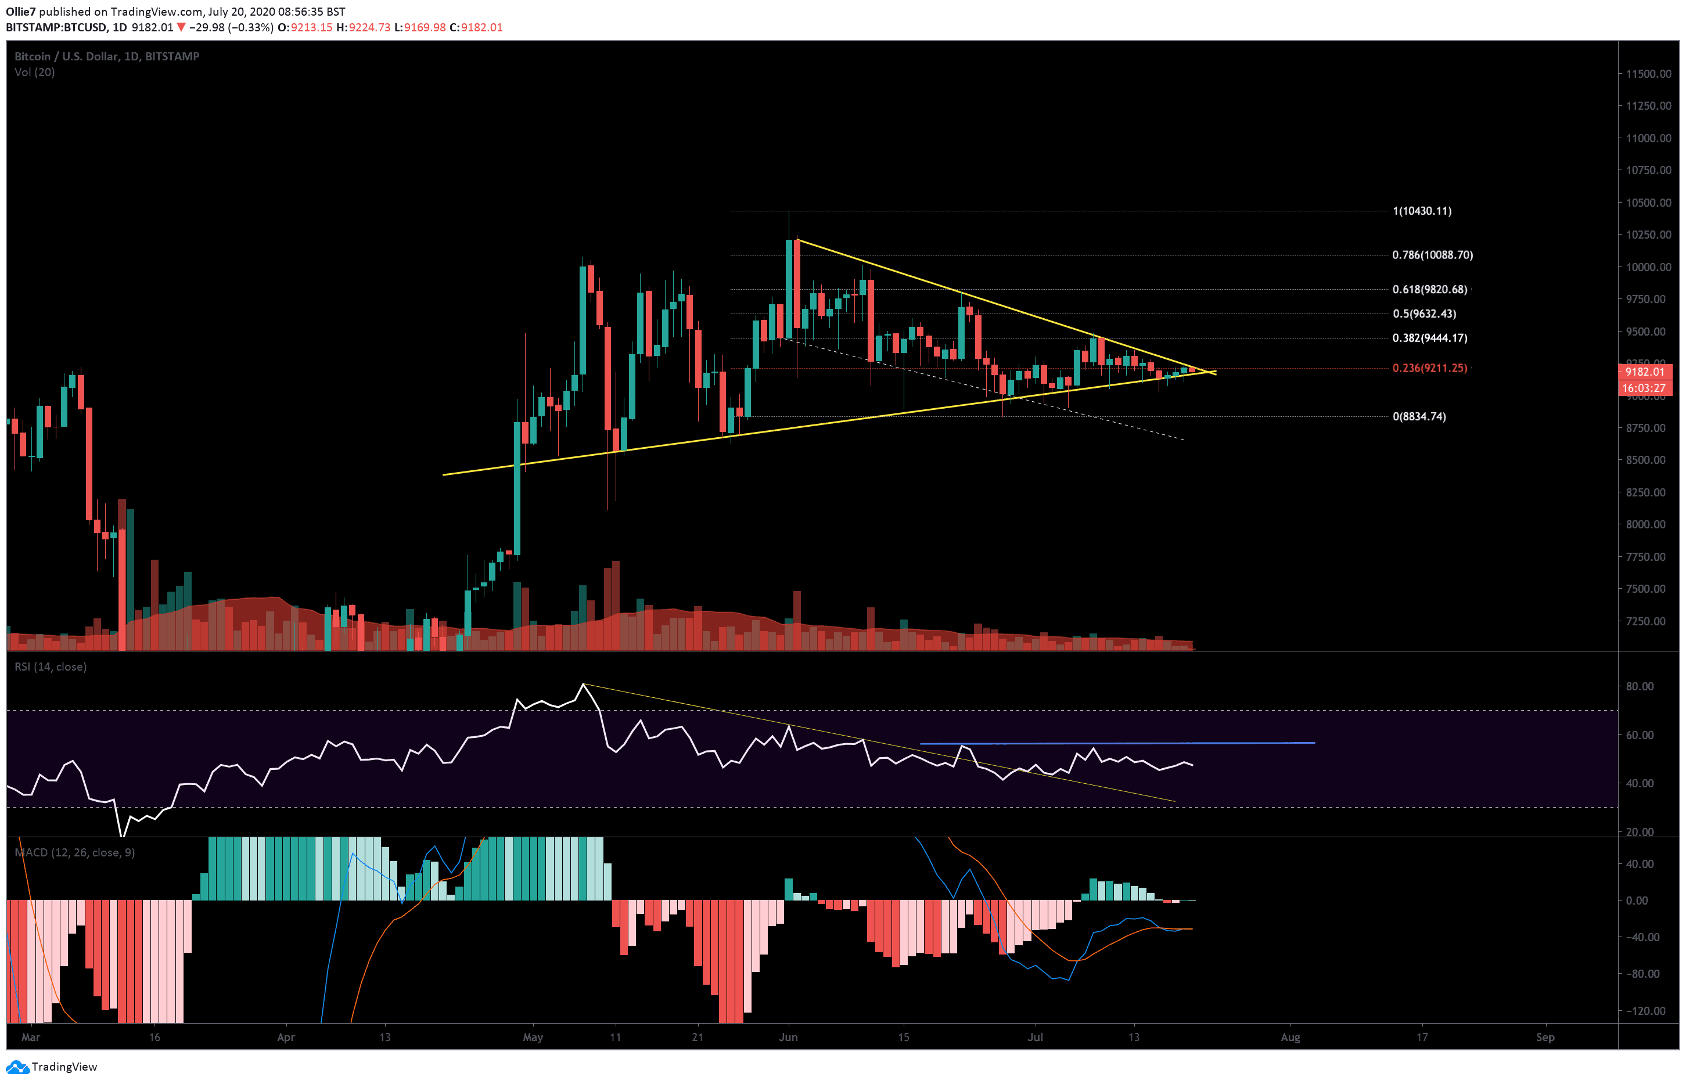Image resolution: width=1686 pixels, height=1084 pixels.
Task: Select the Fibonacci 1(10430.11) level label
Action: tap(1422, 211)
